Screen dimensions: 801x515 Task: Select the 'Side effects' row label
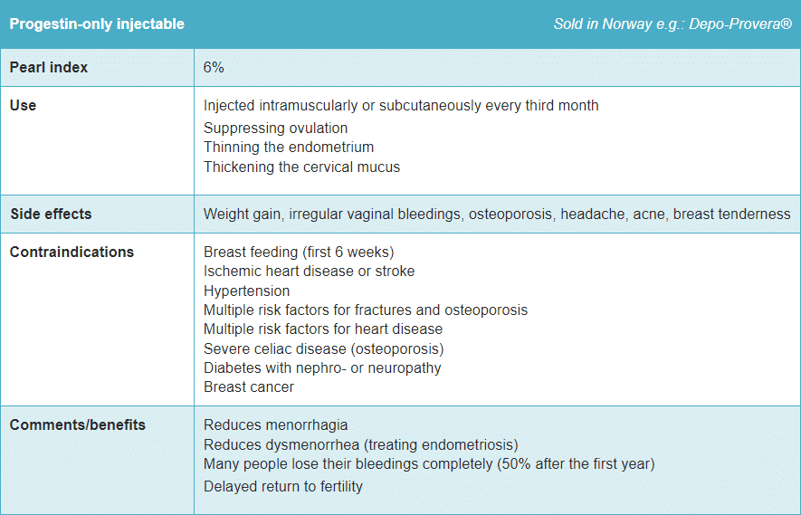coord(51,215)
